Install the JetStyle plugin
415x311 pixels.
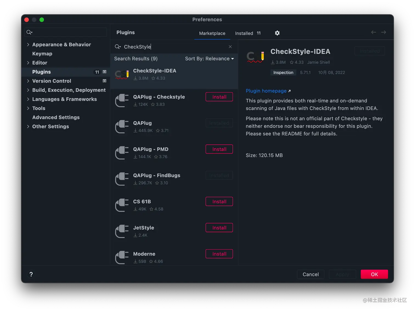(219, 228)
